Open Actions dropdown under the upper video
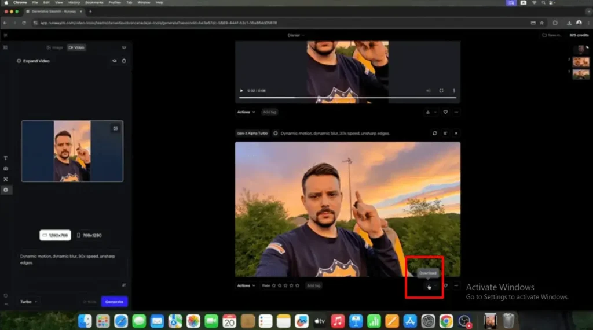This screenshot has width=593, height=330. tap(246, 112)
